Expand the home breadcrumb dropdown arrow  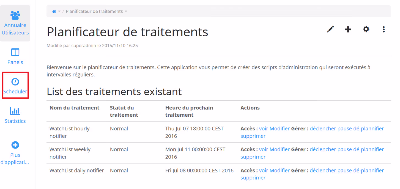click(59, 12)
